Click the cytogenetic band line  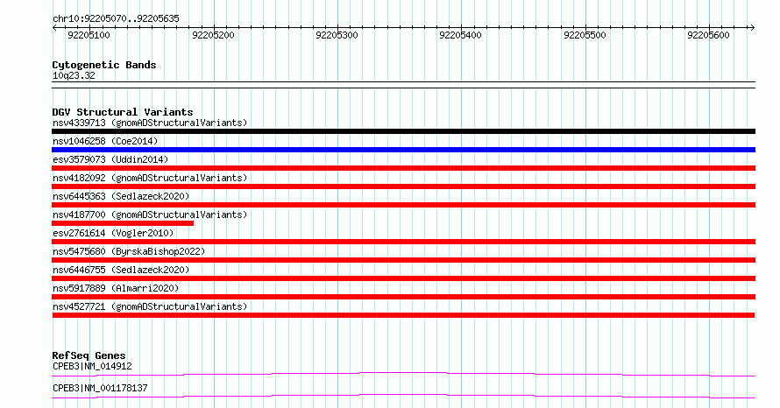tap(403, 85)
